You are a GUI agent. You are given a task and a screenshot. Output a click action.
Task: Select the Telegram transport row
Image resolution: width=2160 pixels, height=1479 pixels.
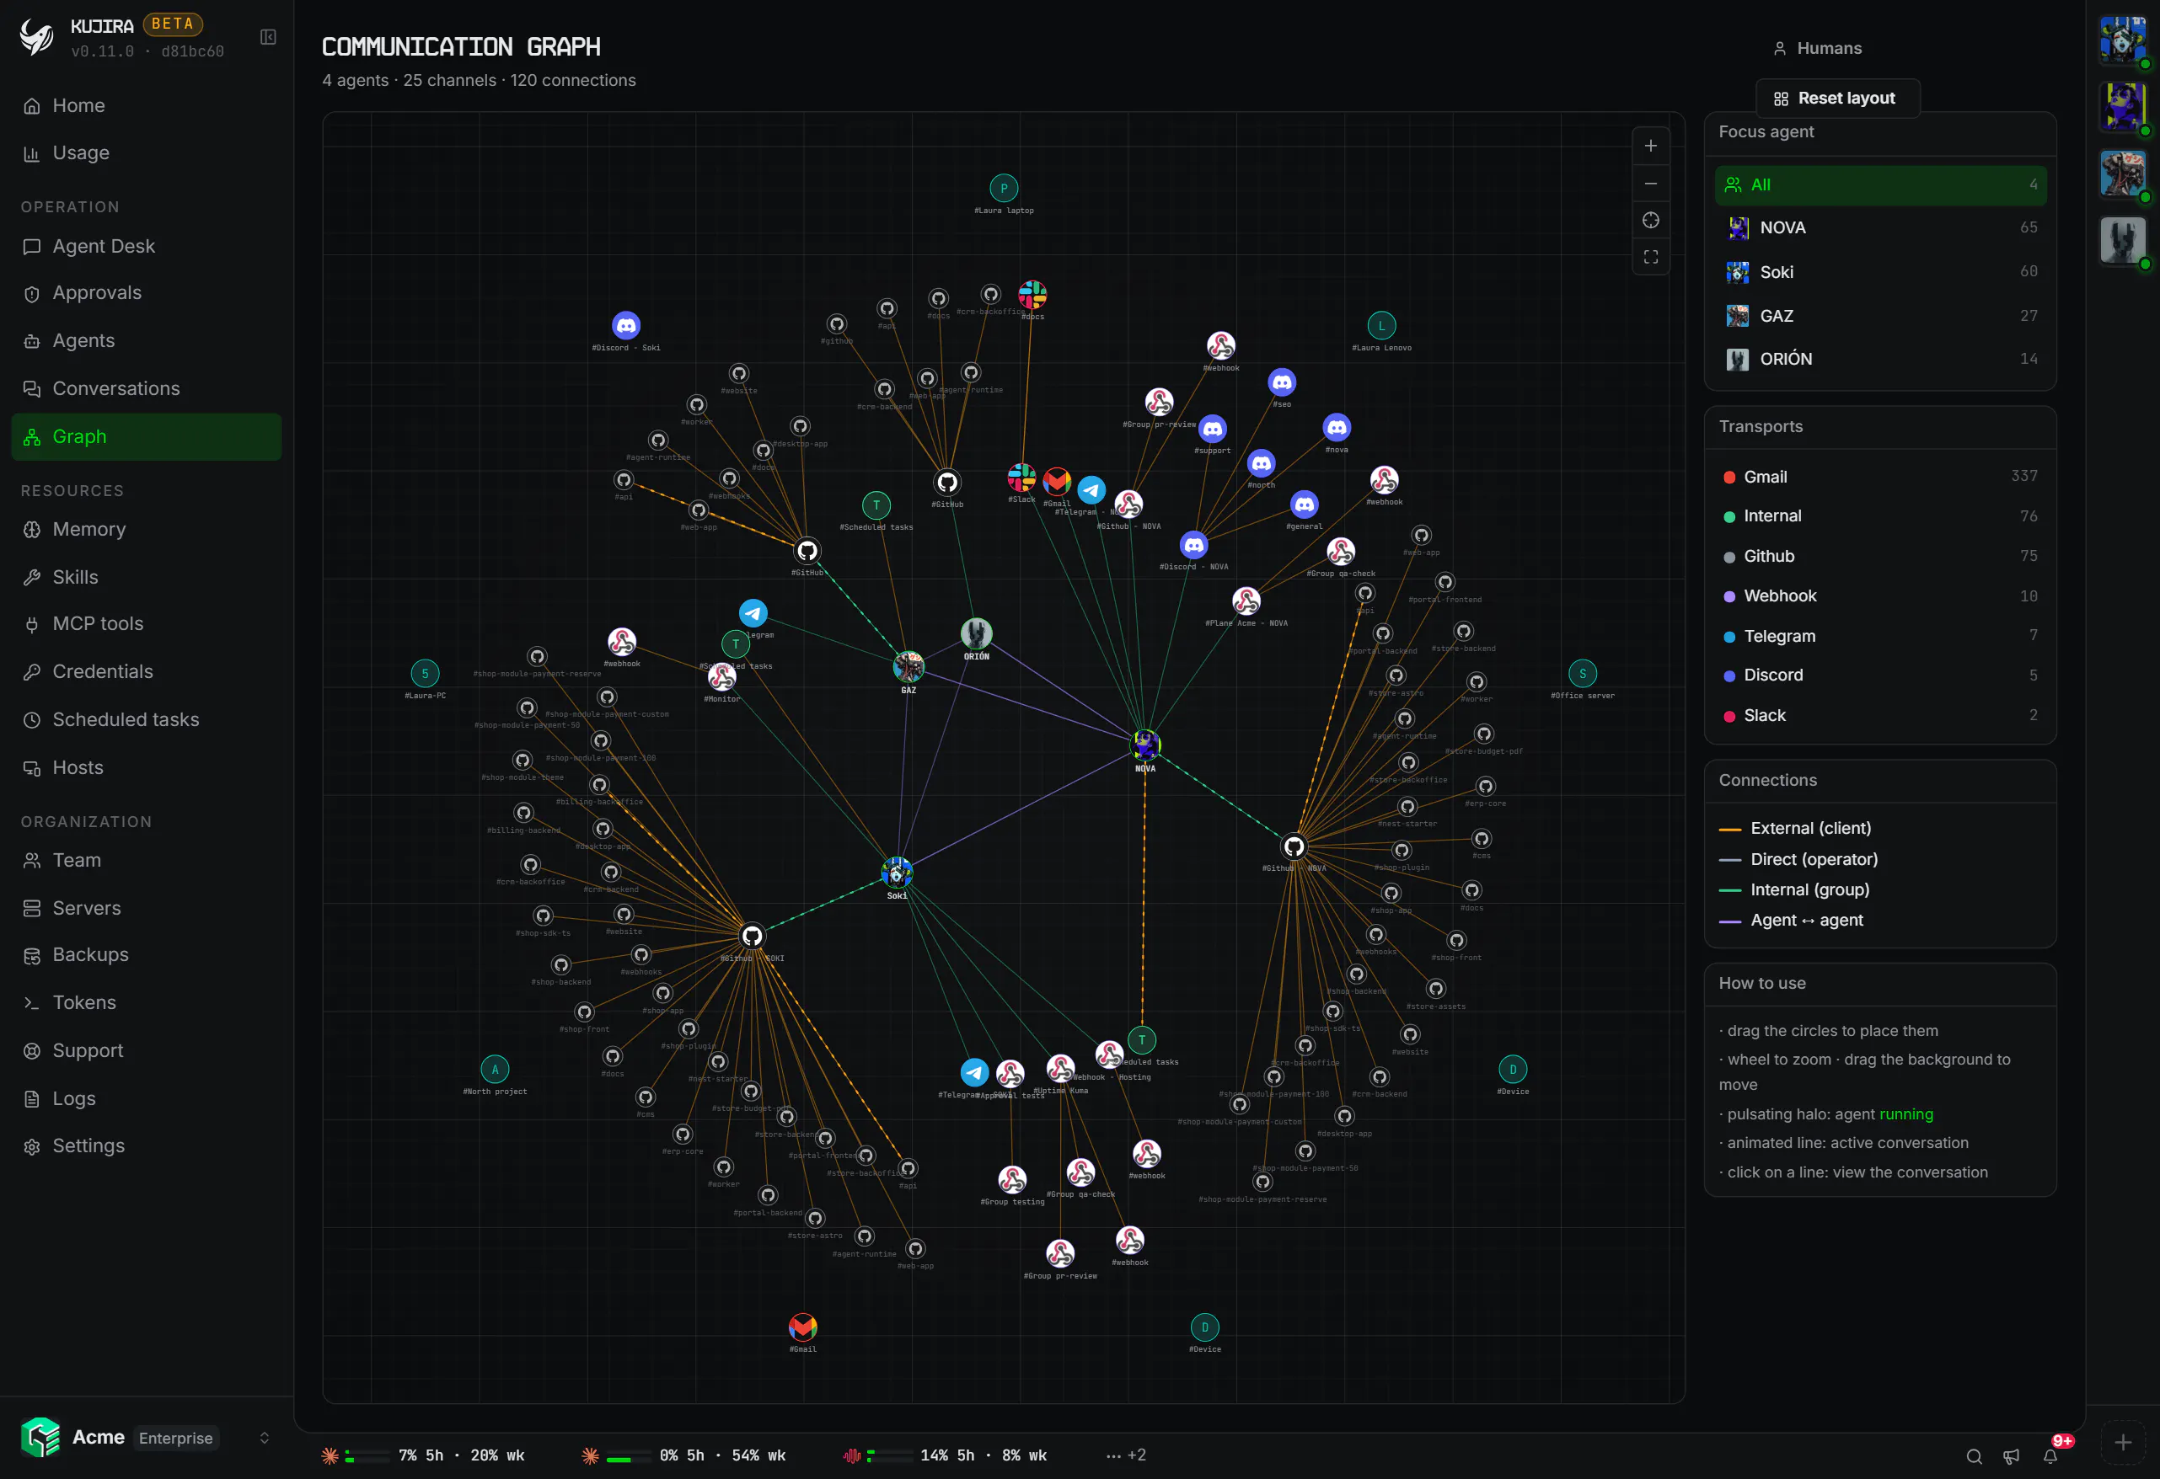point(1880,637)
